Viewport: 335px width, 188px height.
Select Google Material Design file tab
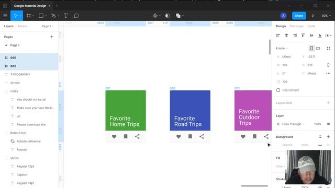(x=30, y=6)
